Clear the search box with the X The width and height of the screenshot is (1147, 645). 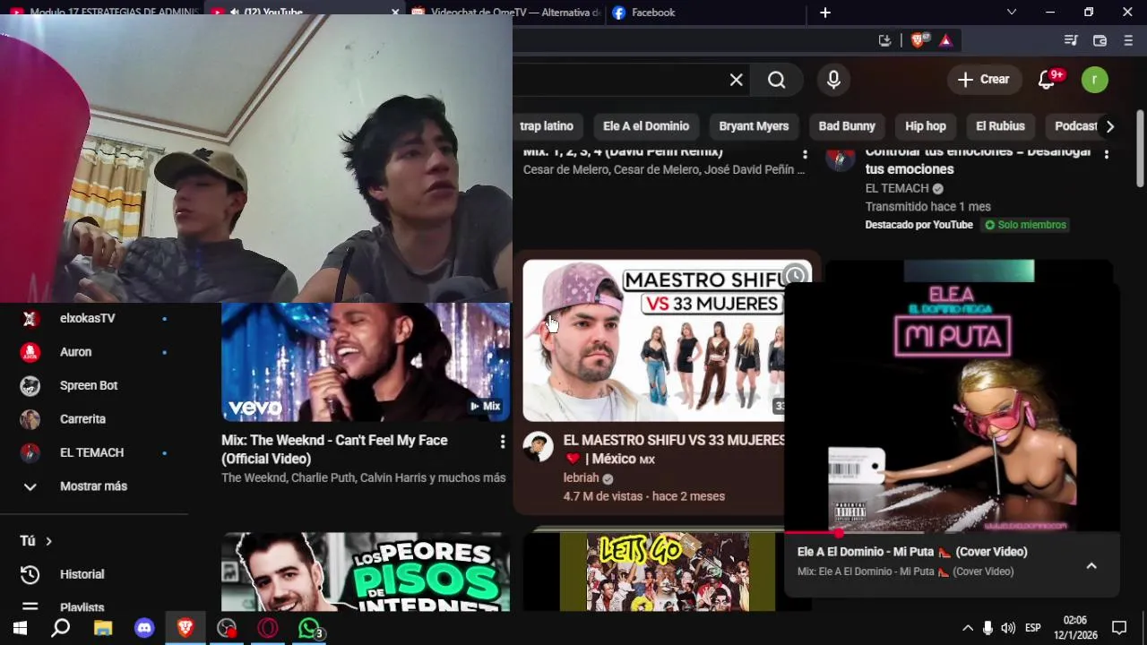736,80
